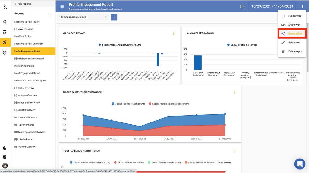This screenshot has height=173, width=309.
Task: Click the add-widget icon beside date range
Action: (242, 6)
